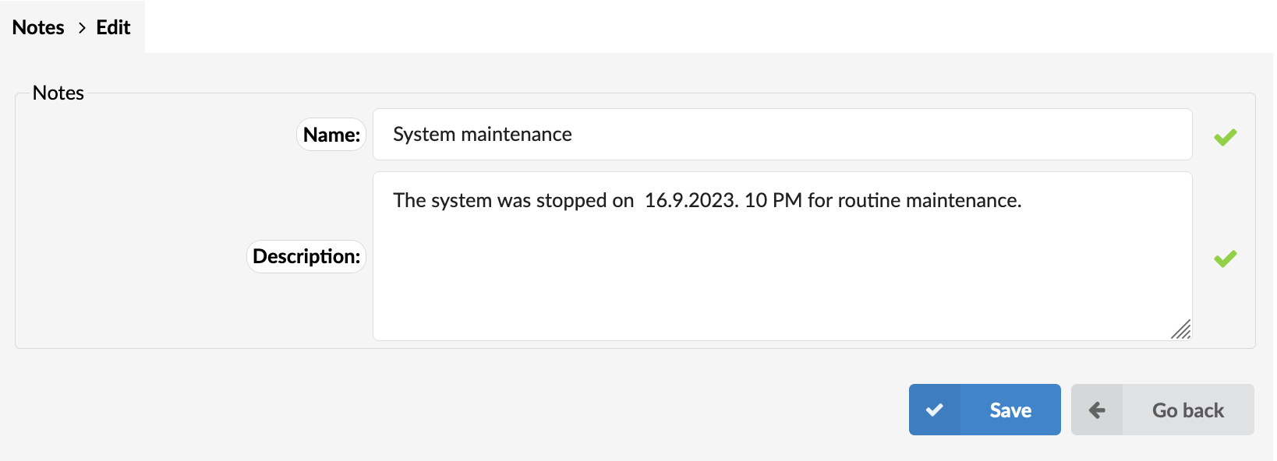Viewport: 1277px width, 461px height.
Task: Click the Description: label
Action: pos(306,256)
